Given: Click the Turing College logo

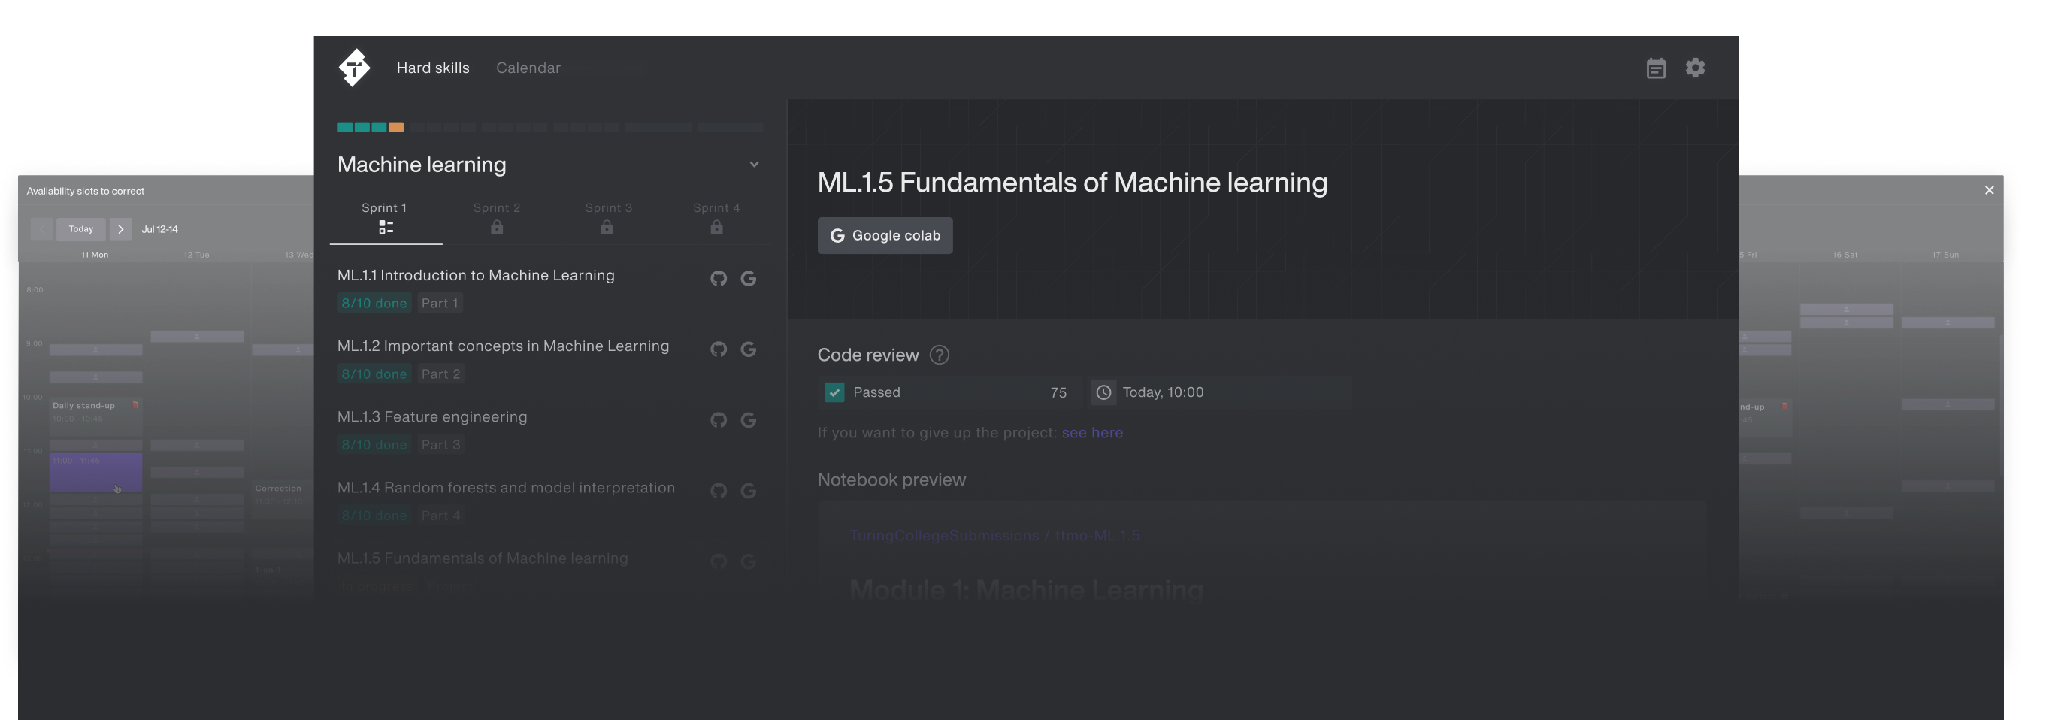Looking at the screenshot, I should [x=353, y=68].
